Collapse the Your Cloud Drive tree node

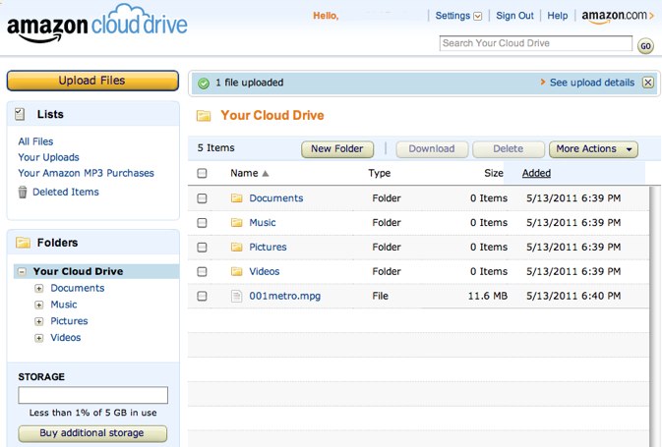coord(22,271)
